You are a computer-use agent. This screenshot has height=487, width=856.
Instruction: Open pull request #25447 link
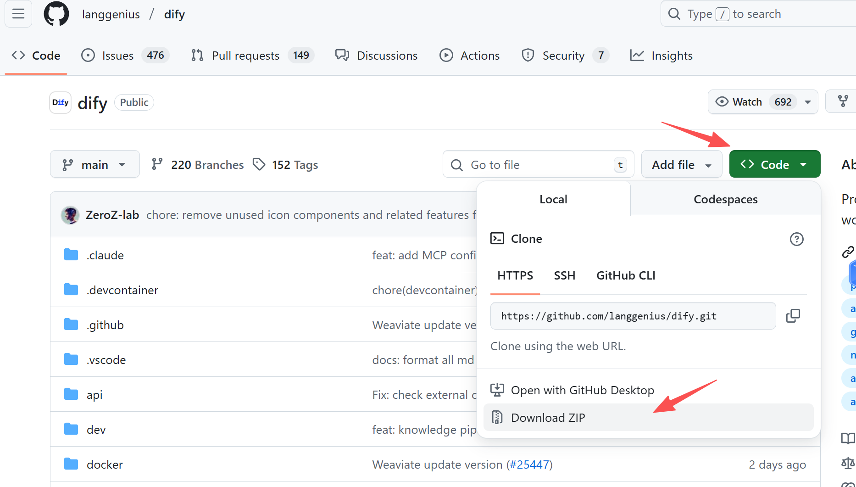(529, 465)
